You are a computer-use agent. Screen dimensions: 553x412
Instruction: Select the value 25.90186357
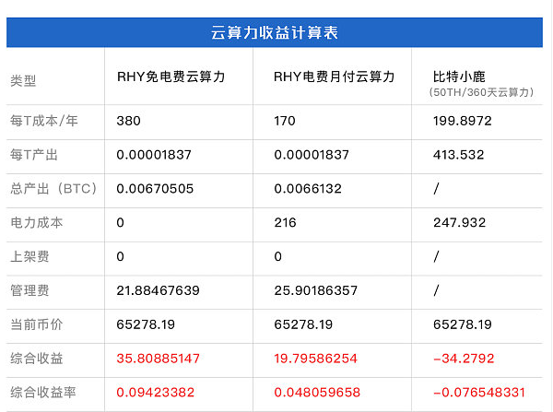315,290
